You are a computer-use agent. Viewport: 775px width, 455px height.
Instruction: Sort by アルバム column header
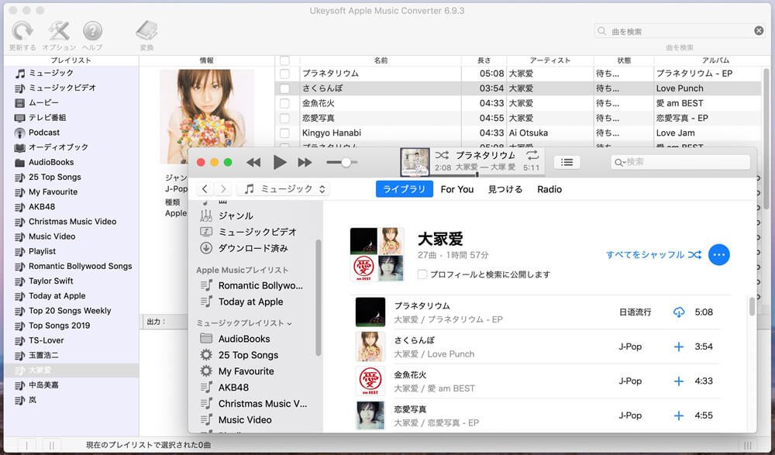[x=715, y=60]
